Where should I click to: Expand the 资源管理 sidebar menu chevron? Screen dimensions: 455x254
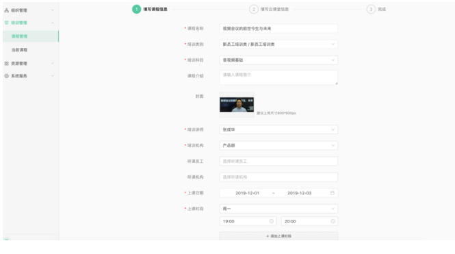click(x=53, y=63)
